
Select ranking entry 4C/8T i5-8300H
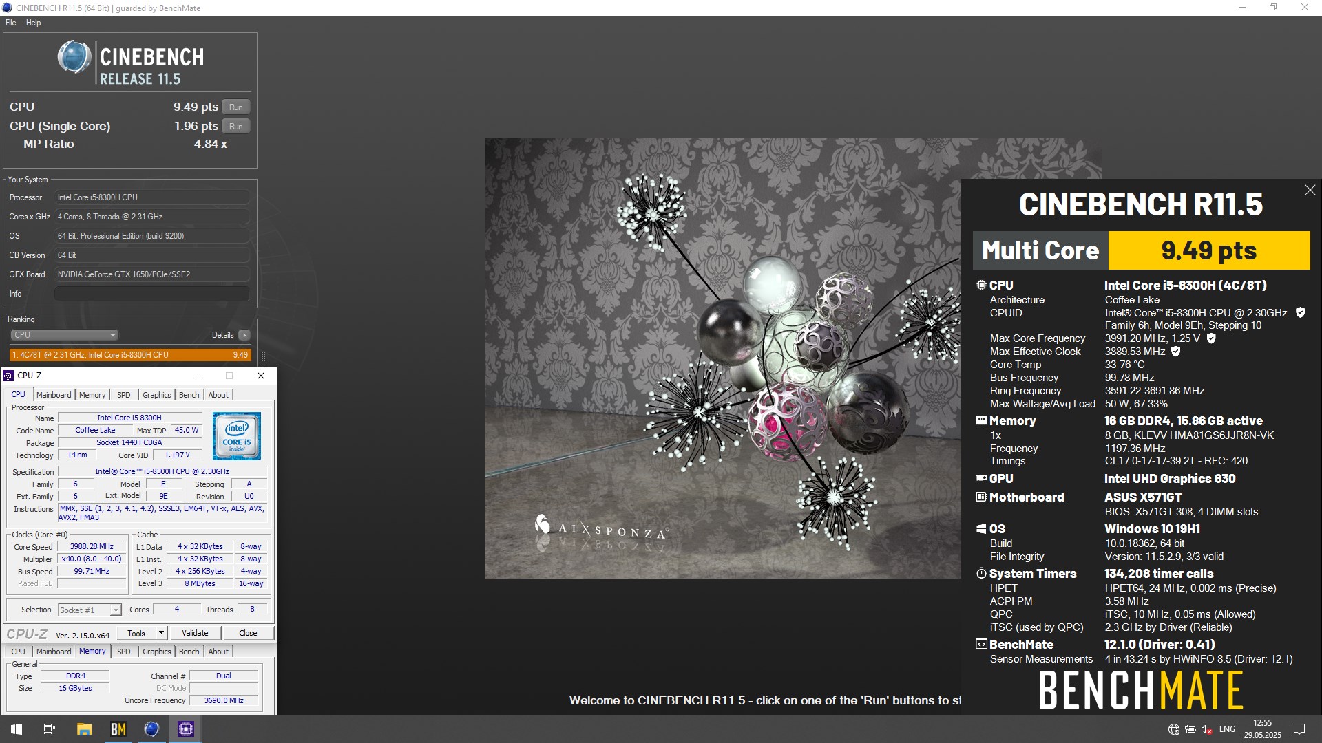[130, 355]
